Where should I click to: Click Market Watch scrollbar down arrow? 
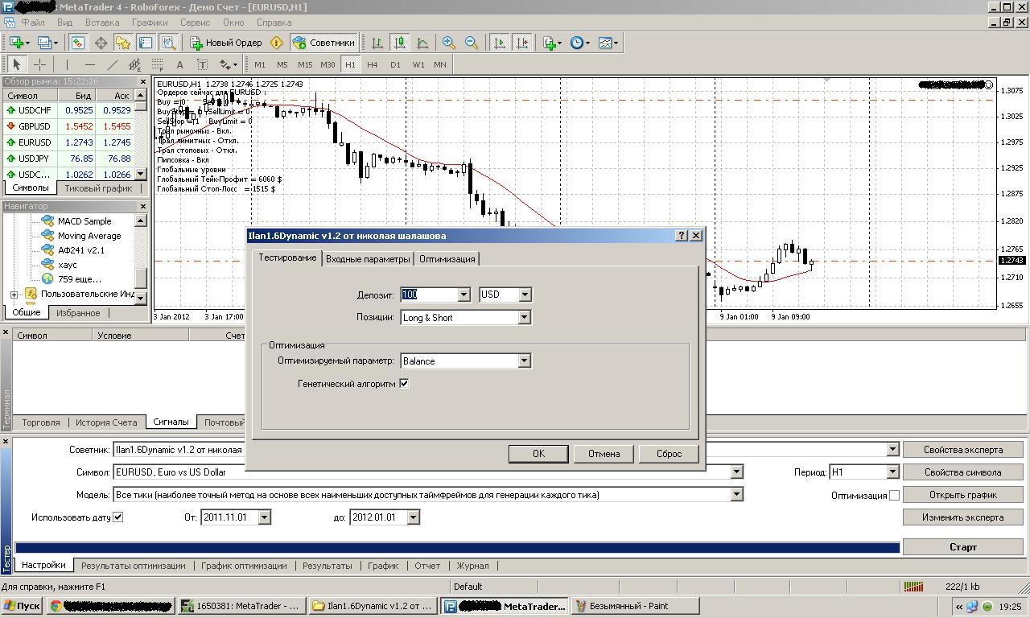pyautogui.click(x=141, y=174)
